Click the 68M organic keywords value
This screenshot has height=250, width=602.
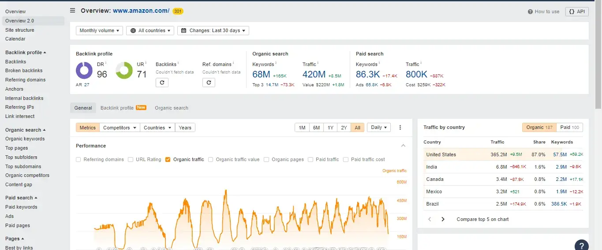click(261, 74)
